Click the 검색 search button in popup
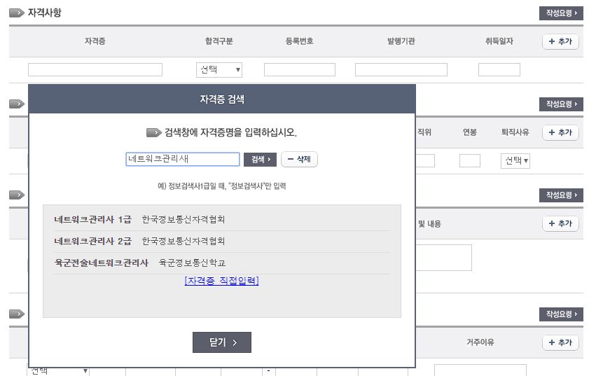Viewport: 589px width, 376px height. (x=261, y=160)
